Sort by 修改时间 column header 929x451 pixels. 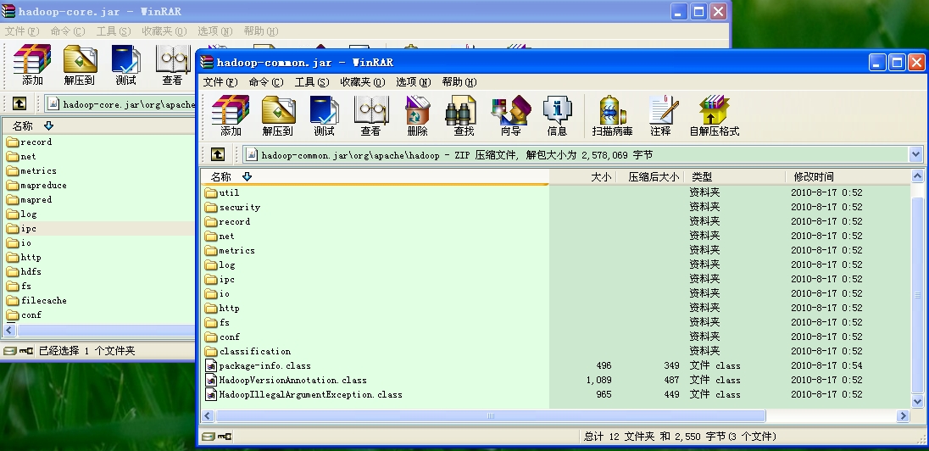[848, 176]
